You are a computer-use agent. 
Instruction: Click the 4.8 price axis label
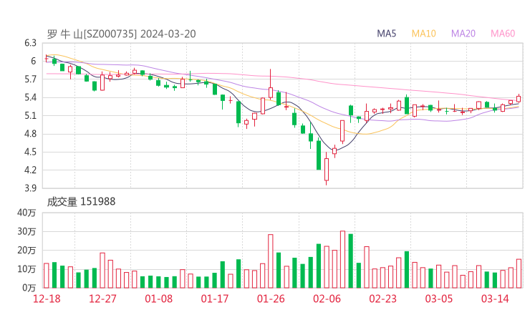(30, 134)
